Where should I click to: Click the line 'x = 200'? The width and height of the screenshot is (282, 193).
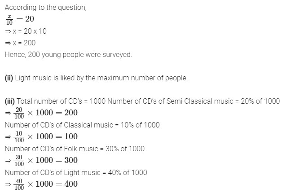tap(20, 43)
